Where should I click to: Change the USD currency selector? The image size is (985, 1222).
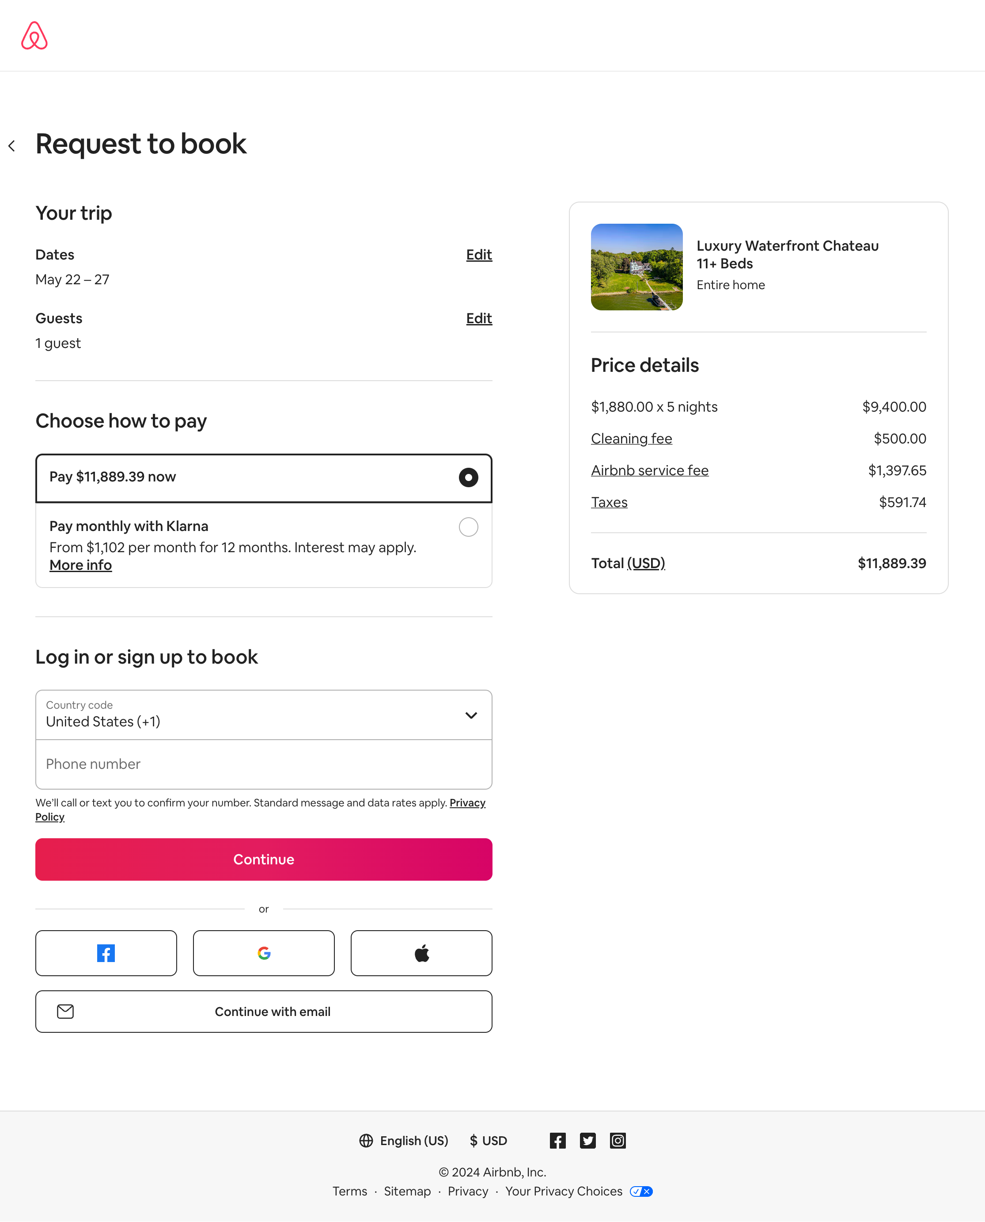[489, 1140]
